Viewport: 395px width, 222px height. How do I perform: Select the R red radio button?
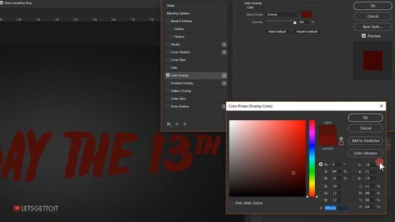click(x=321, y=186)
